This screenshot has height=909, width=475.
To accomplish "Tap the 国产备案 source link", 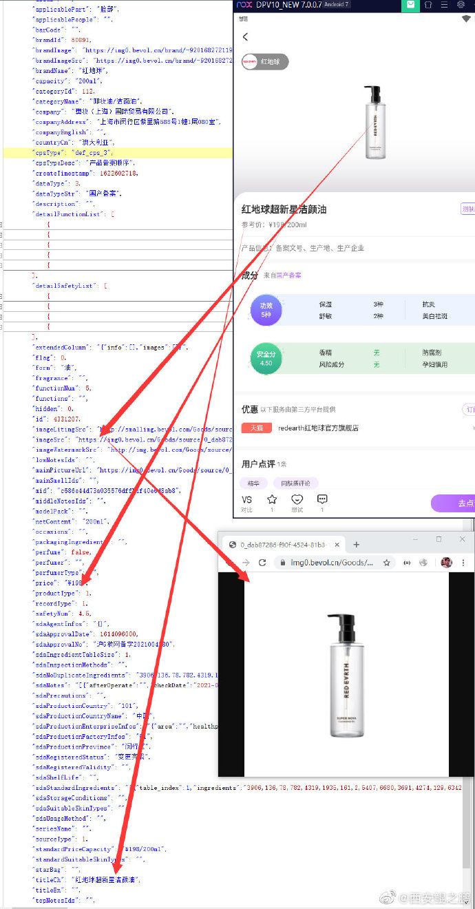I will point(288,275).
